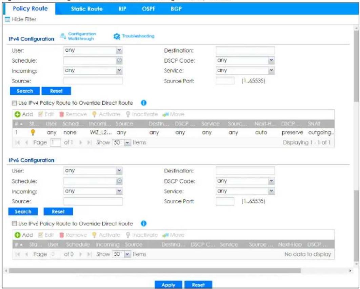Open the Configuration Walkthrough link

click(x=78, y=36)
